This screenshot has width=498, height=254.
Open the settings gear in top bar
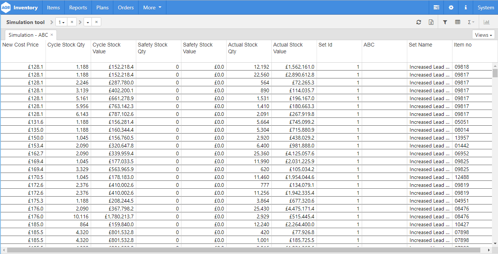coord(451,8)
